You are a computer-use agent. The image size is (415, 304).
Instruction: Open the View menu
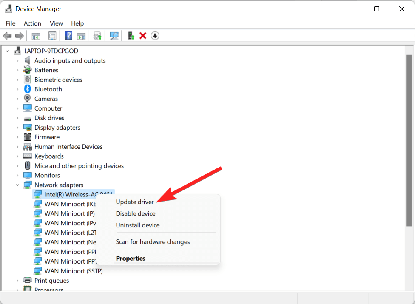click(x=56, y=23)
